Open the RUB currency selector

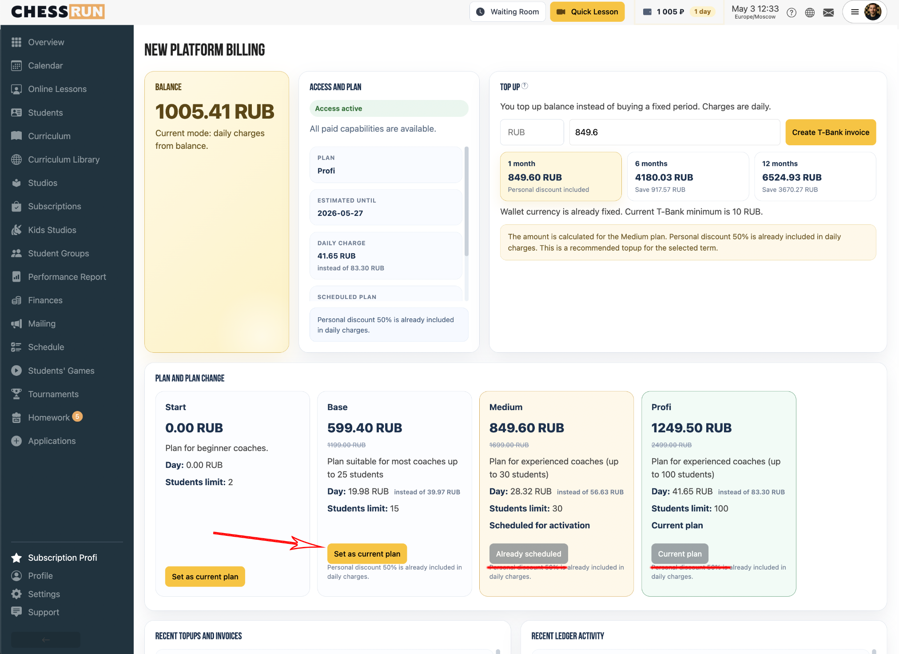[x=532, y=132]
